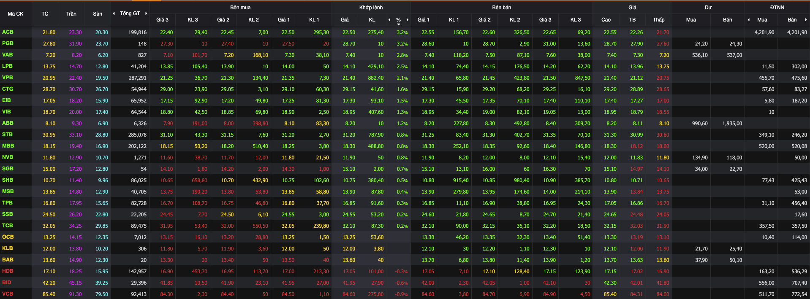Open the CTG ticker symbol
Viewport: 810px width, 299px height.
pyautogui.click(x=8, y=89)
